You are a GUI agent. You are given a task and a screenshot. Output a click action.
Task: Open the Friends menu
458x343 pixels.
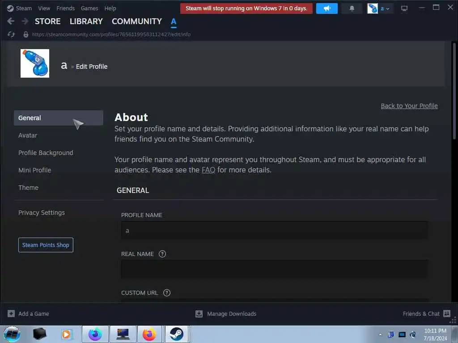[x=66, y=8]
